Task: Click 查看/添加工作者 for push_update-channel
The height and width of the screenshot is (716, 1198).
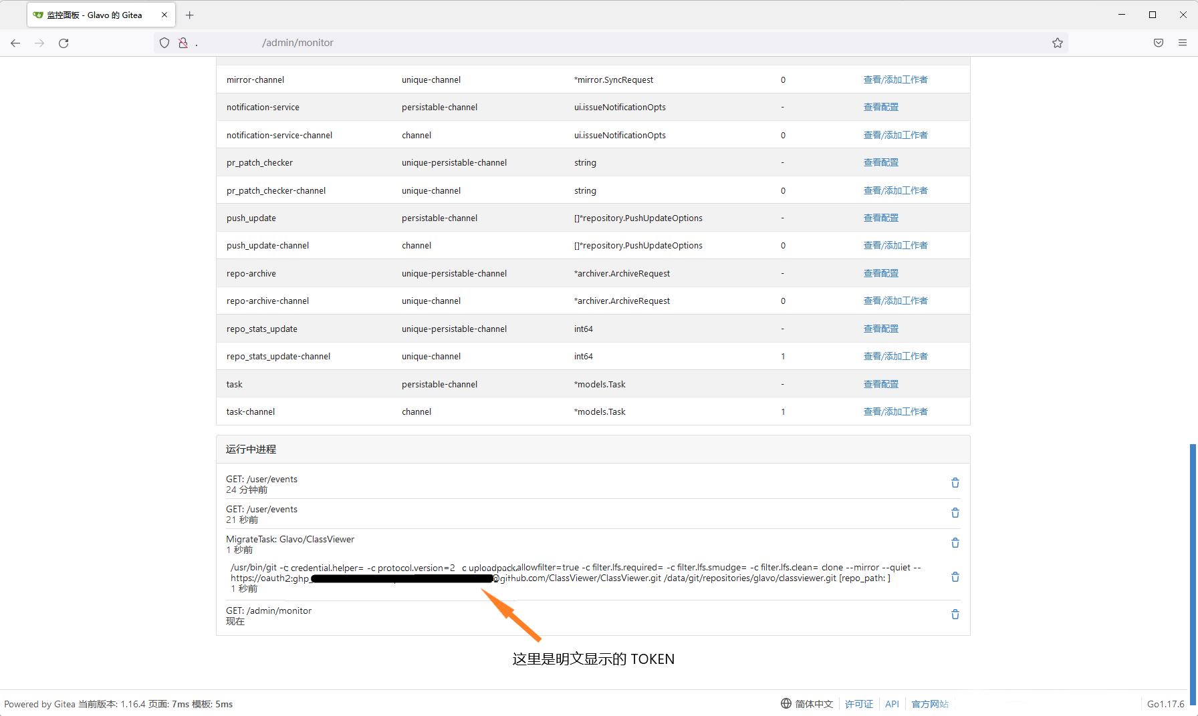Action: pos(895,245)
